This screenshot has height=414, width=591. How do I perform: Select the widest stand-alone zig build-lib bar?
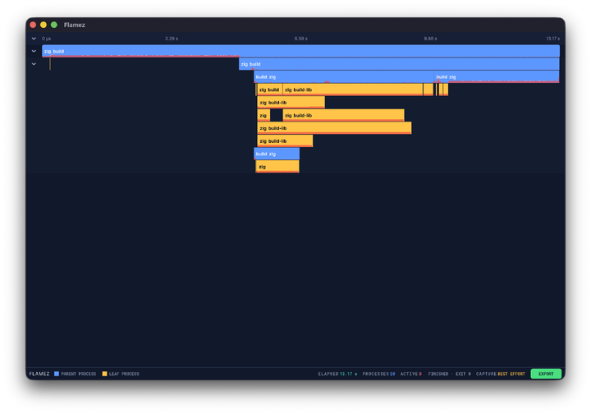click(334, 128)
